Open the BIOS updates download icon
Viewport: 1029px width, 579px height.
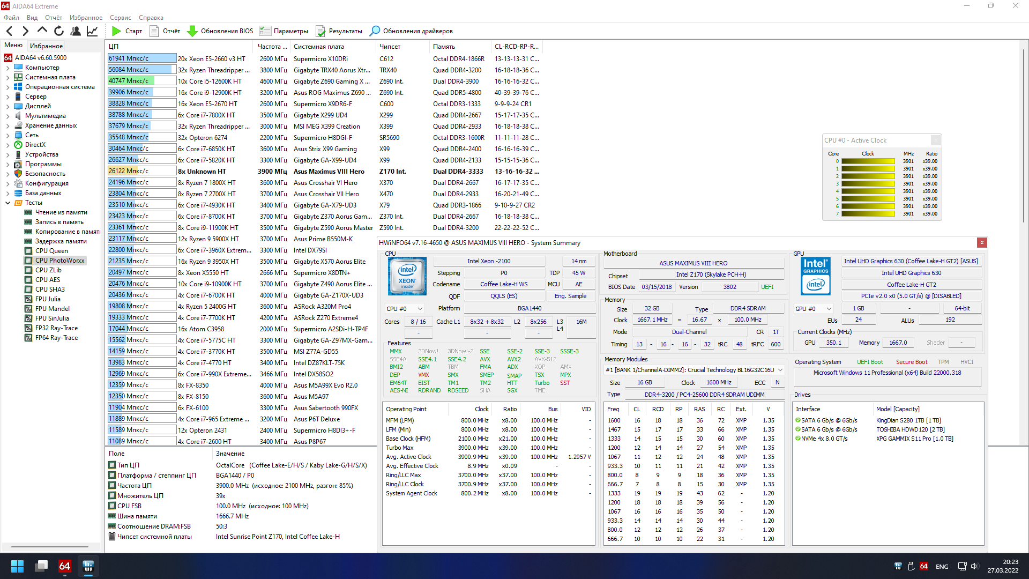[192, 31]
